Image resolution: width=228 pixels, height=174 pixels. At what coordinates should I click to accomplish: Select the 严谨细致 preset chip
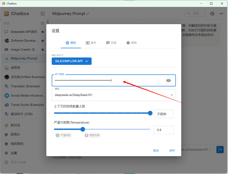tap(64, 135)
